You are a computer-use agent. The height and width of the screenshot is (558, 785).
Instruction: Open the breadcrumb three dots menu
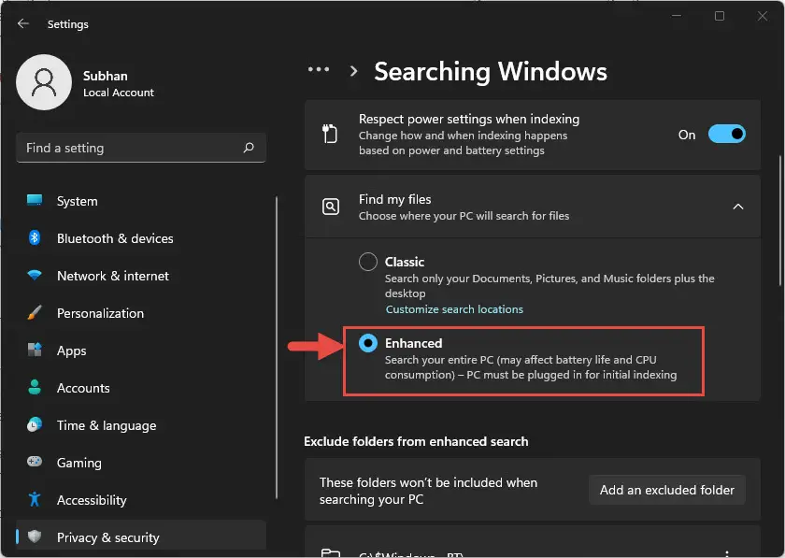[x=319, y=69]
